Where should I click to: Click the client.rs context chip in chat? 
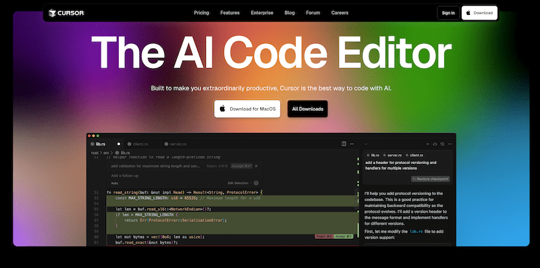coord(414,155)
